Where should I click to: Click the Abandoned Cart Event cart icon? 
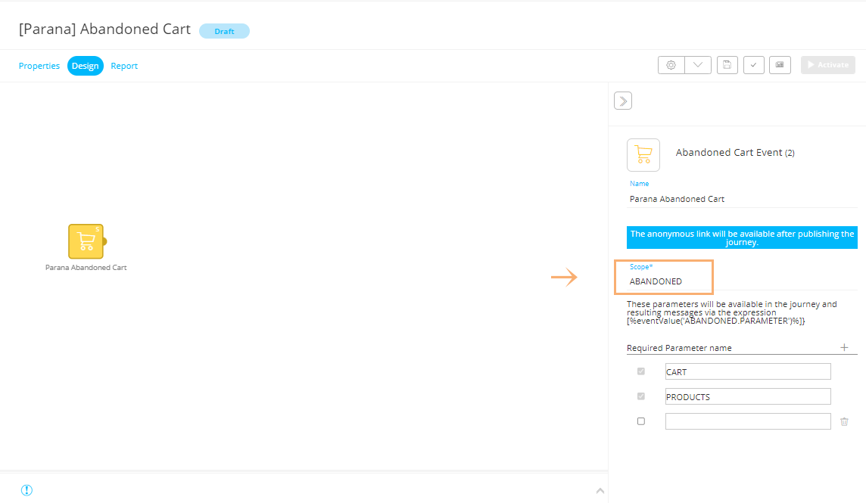[x=643, y=154]
